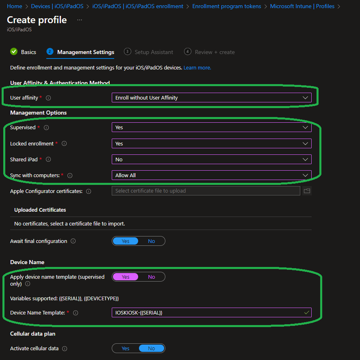The height and width of the screenshot is (360, 360).
Task: Click the Device Name Template input field
Action: tap(207, 312)
